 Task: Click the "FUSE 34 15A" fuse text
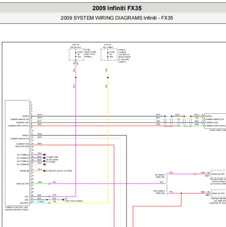pyautogui.click(x=112, y=54)
